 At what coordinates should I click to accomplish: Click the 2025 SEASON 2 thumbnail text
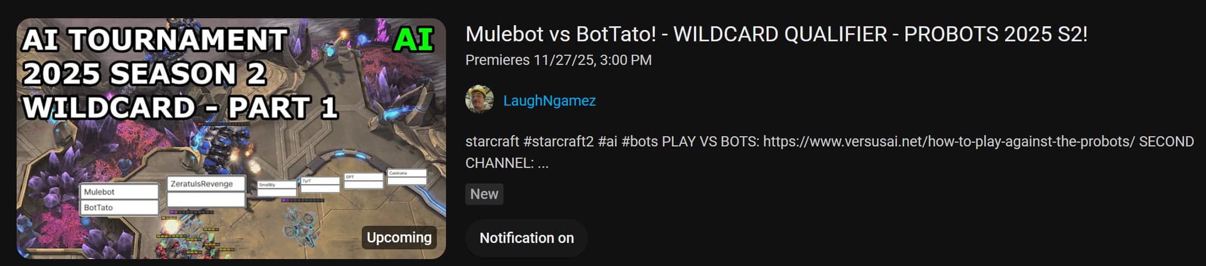pyautogui.click(x=144, y=74)
